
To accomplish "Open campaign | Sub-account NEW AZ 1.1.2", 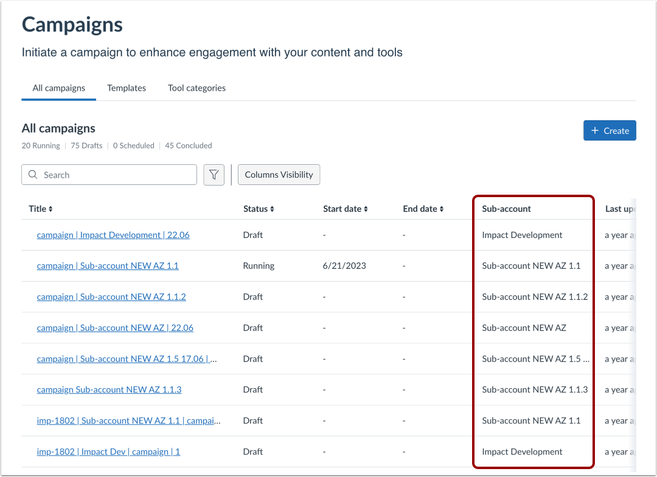I will click(111, 297).
